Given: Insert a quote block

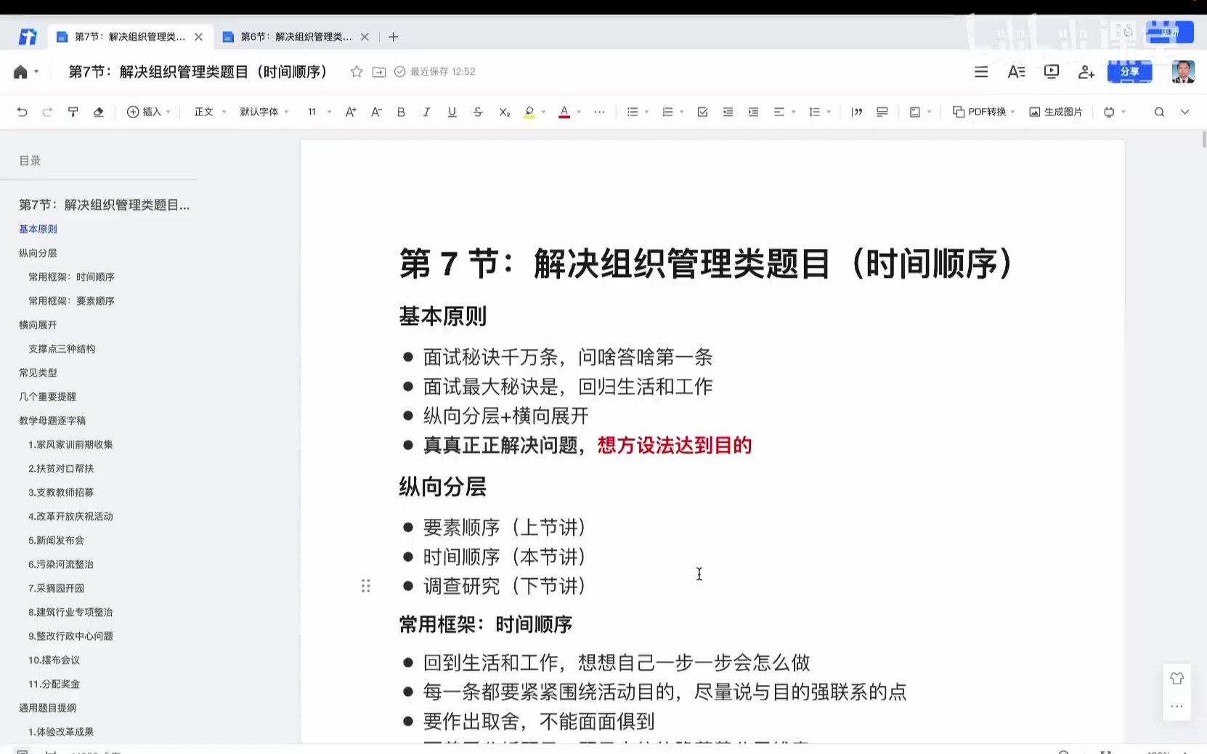Looking at the screenshot, I should click(x=856, y=112).
